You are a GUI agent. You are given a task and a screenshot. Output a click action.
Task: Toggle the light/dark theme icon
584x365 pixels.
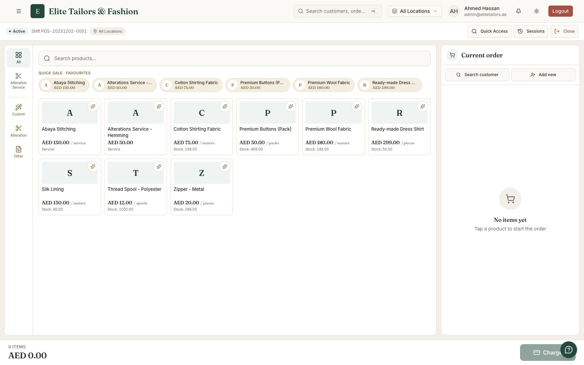pos(536,11)
